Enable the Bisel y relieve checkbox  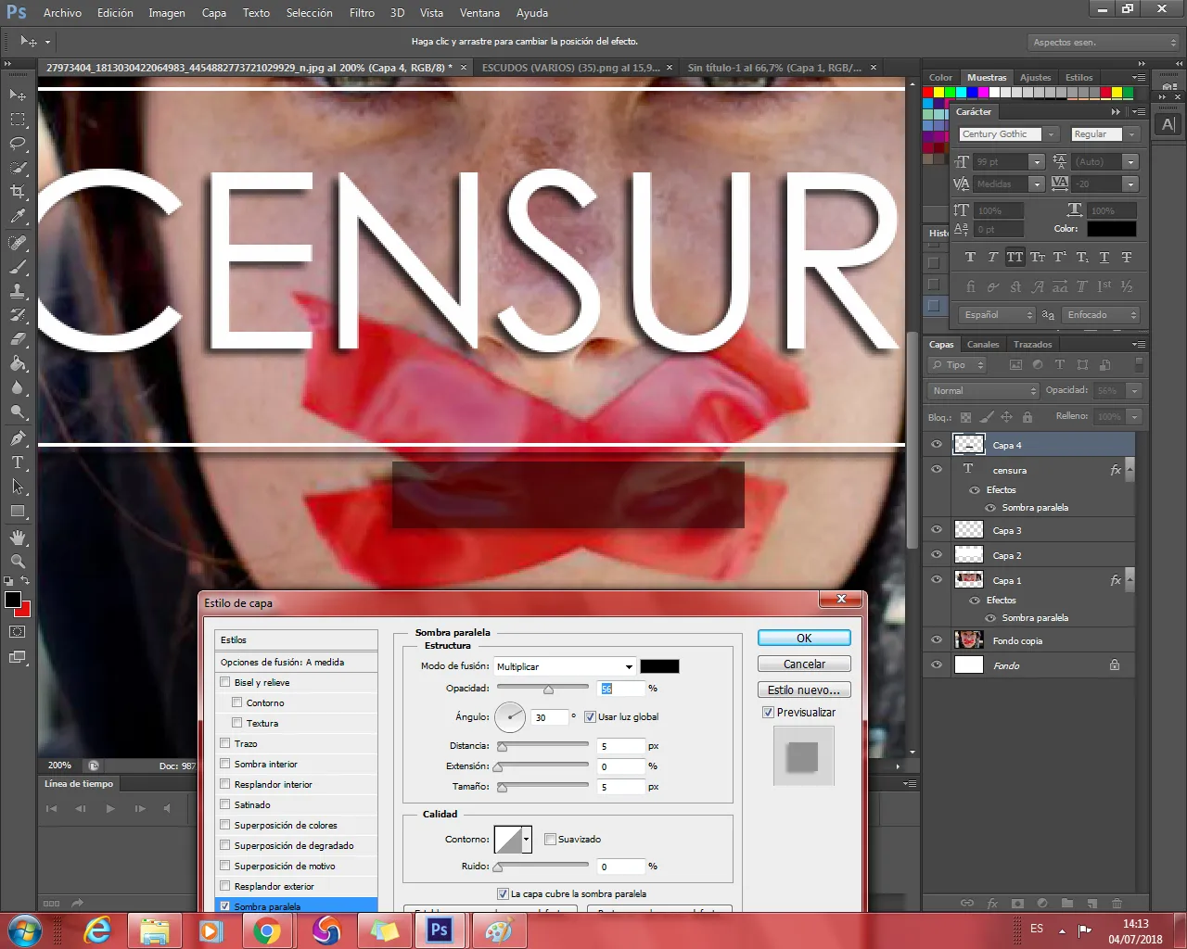(x=225, y=682)
